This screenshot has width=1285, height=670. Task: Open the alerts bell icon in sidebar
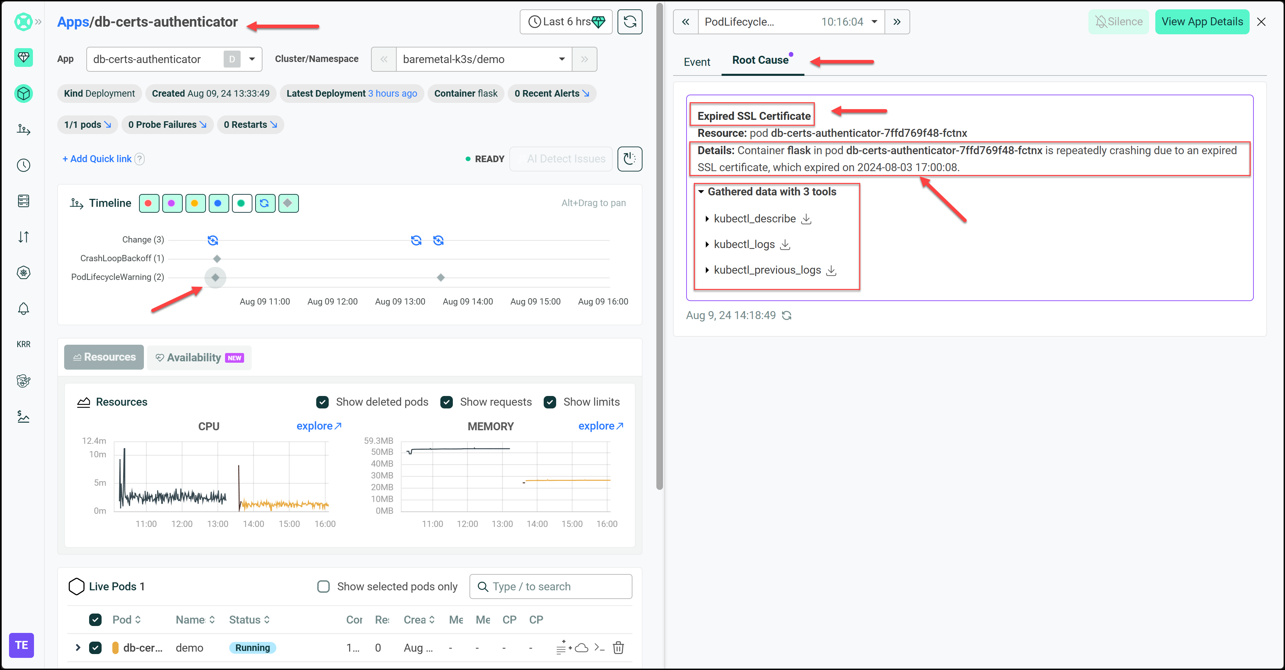(x=24, y=309)
